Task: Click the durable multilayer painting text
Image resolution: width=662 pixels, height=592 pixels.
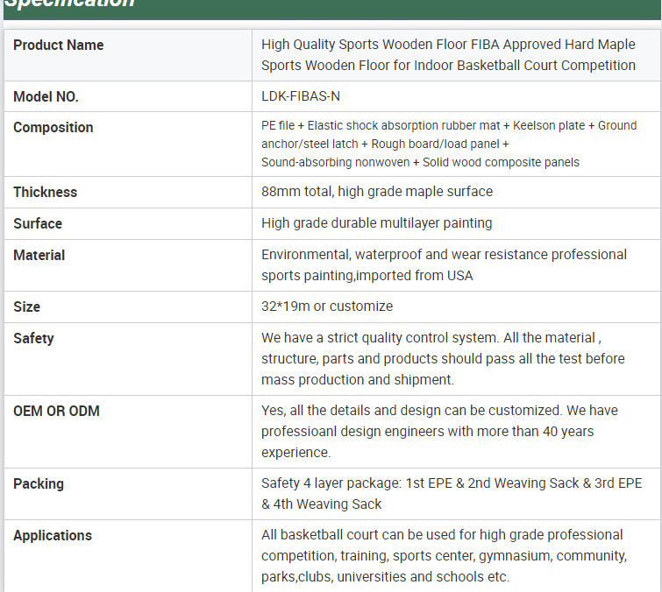Action: click(x=377, y=223)
